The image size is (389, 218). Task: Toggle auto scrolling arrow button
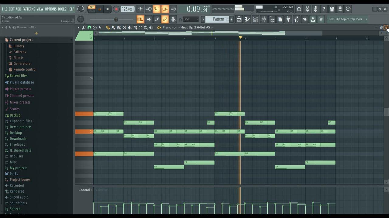(x=149, y=19)
